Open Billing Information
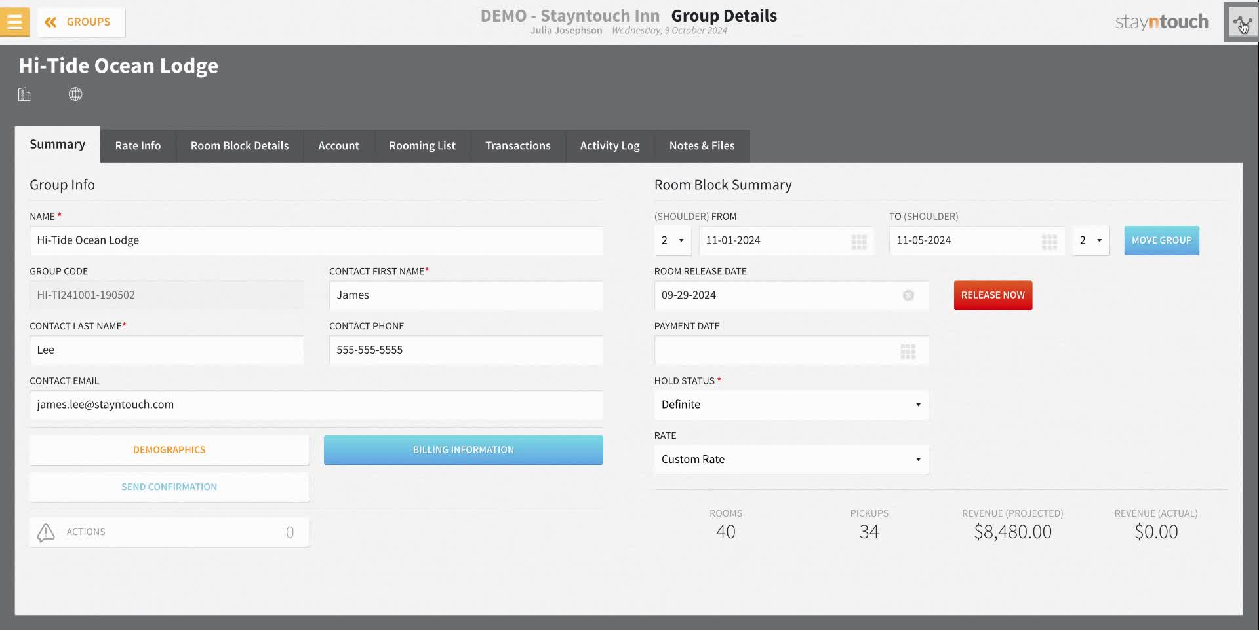Viewport: 1259px width, 630px height. tap(464, 450)
